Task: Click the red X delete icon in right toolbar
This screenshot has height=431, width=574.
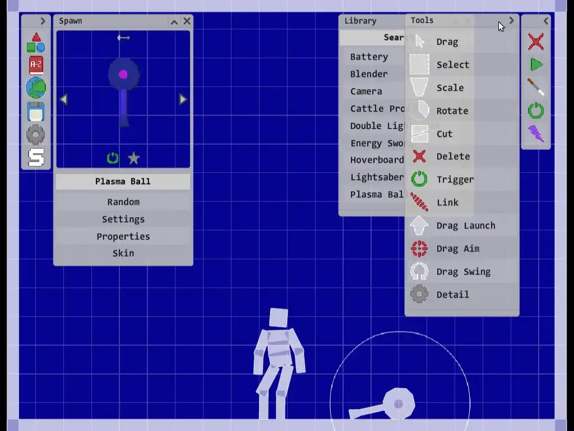Action: [x=536, y=42]
